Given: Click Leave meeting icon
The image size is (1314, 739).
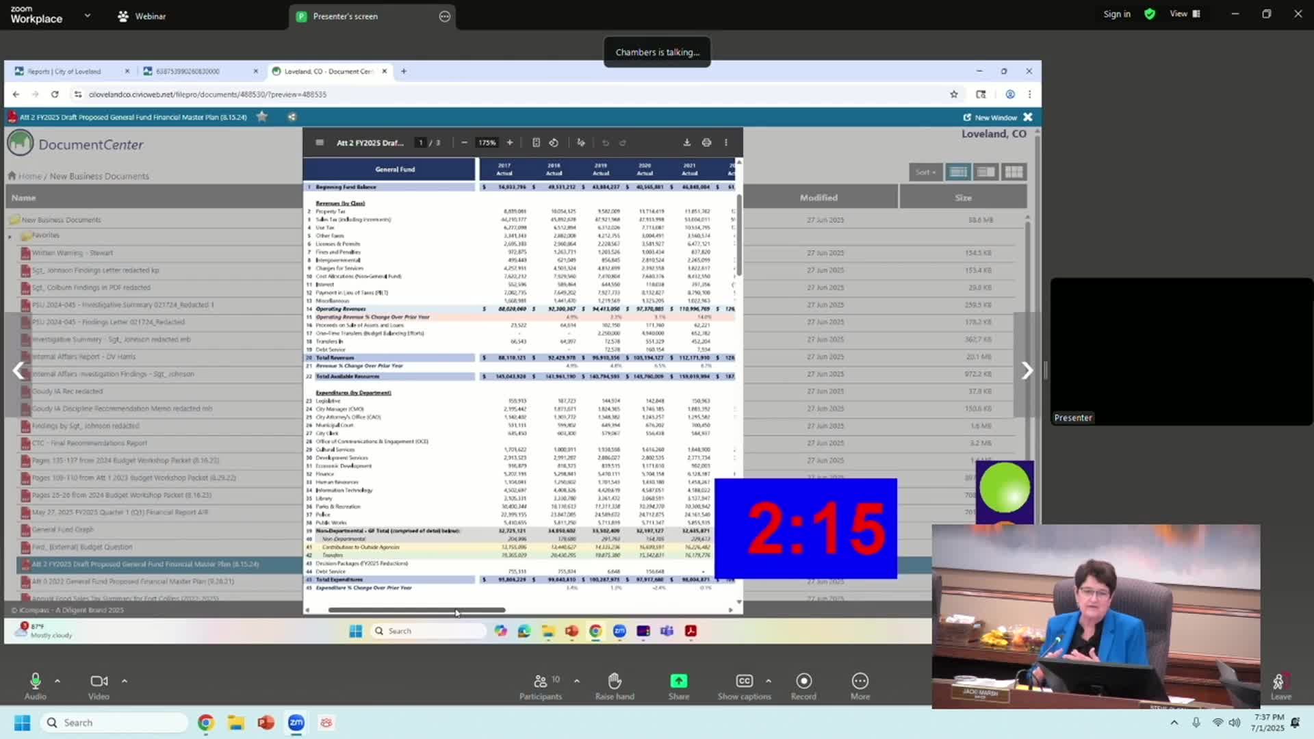Looking at the screenshot, I should [1280, 682].
